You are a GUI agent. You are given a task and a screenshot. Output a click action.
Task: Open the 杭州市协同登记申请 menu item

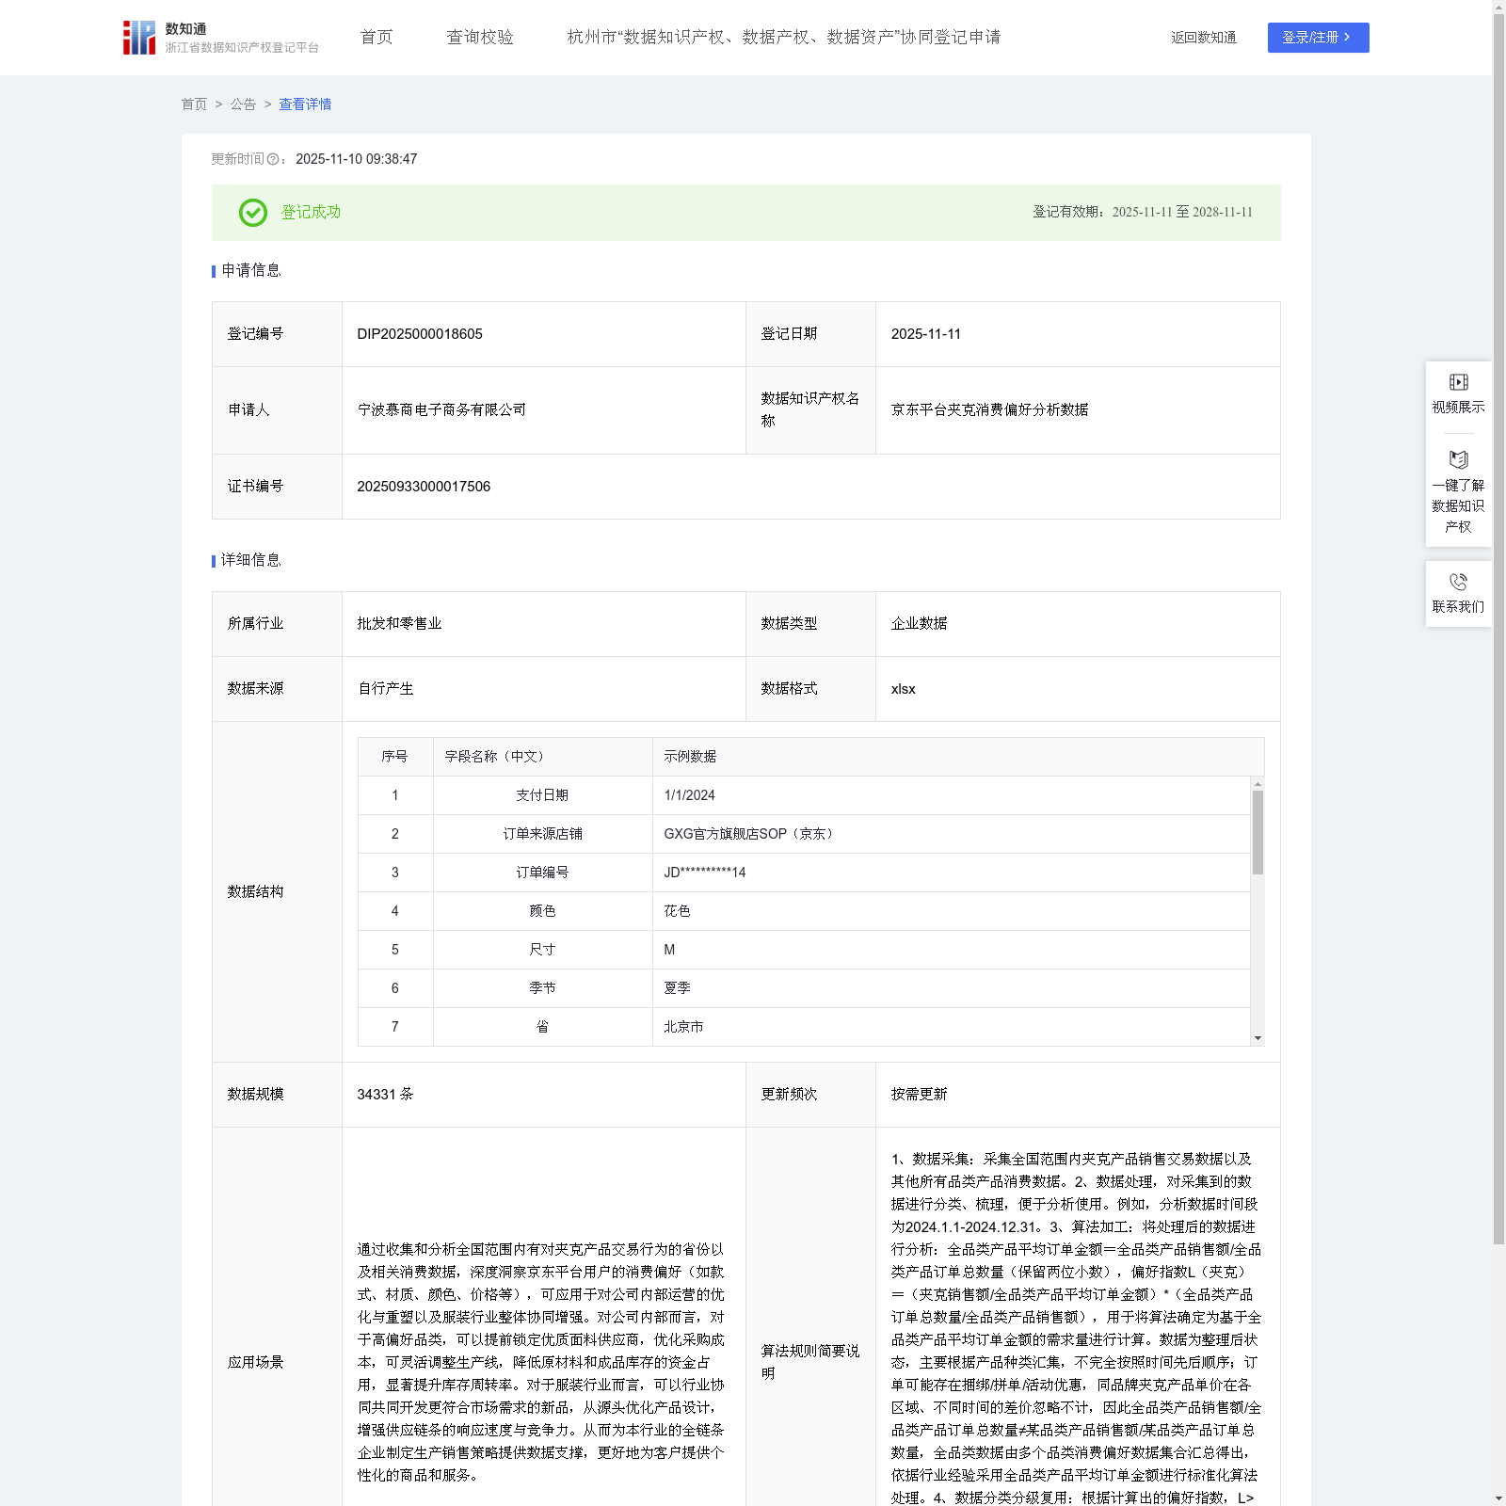click(x=784, y=38)
